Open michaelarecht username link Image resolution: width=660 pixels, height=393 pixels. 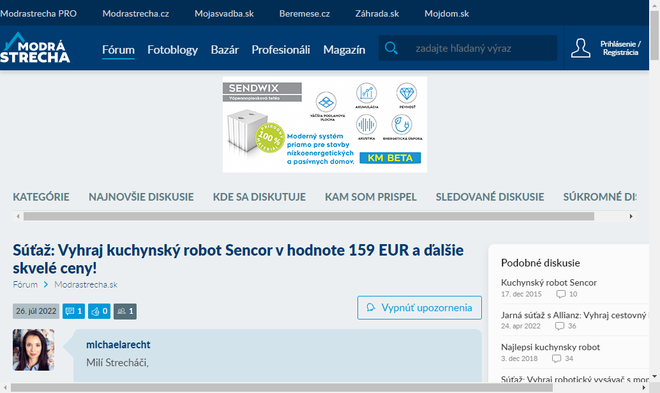click(118, 344)
